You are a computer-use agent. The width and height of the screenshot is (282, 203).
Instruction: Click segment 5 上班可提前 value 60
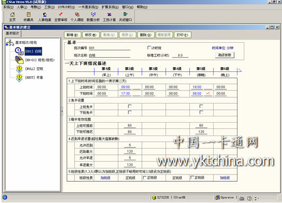(x=201, y=125)
